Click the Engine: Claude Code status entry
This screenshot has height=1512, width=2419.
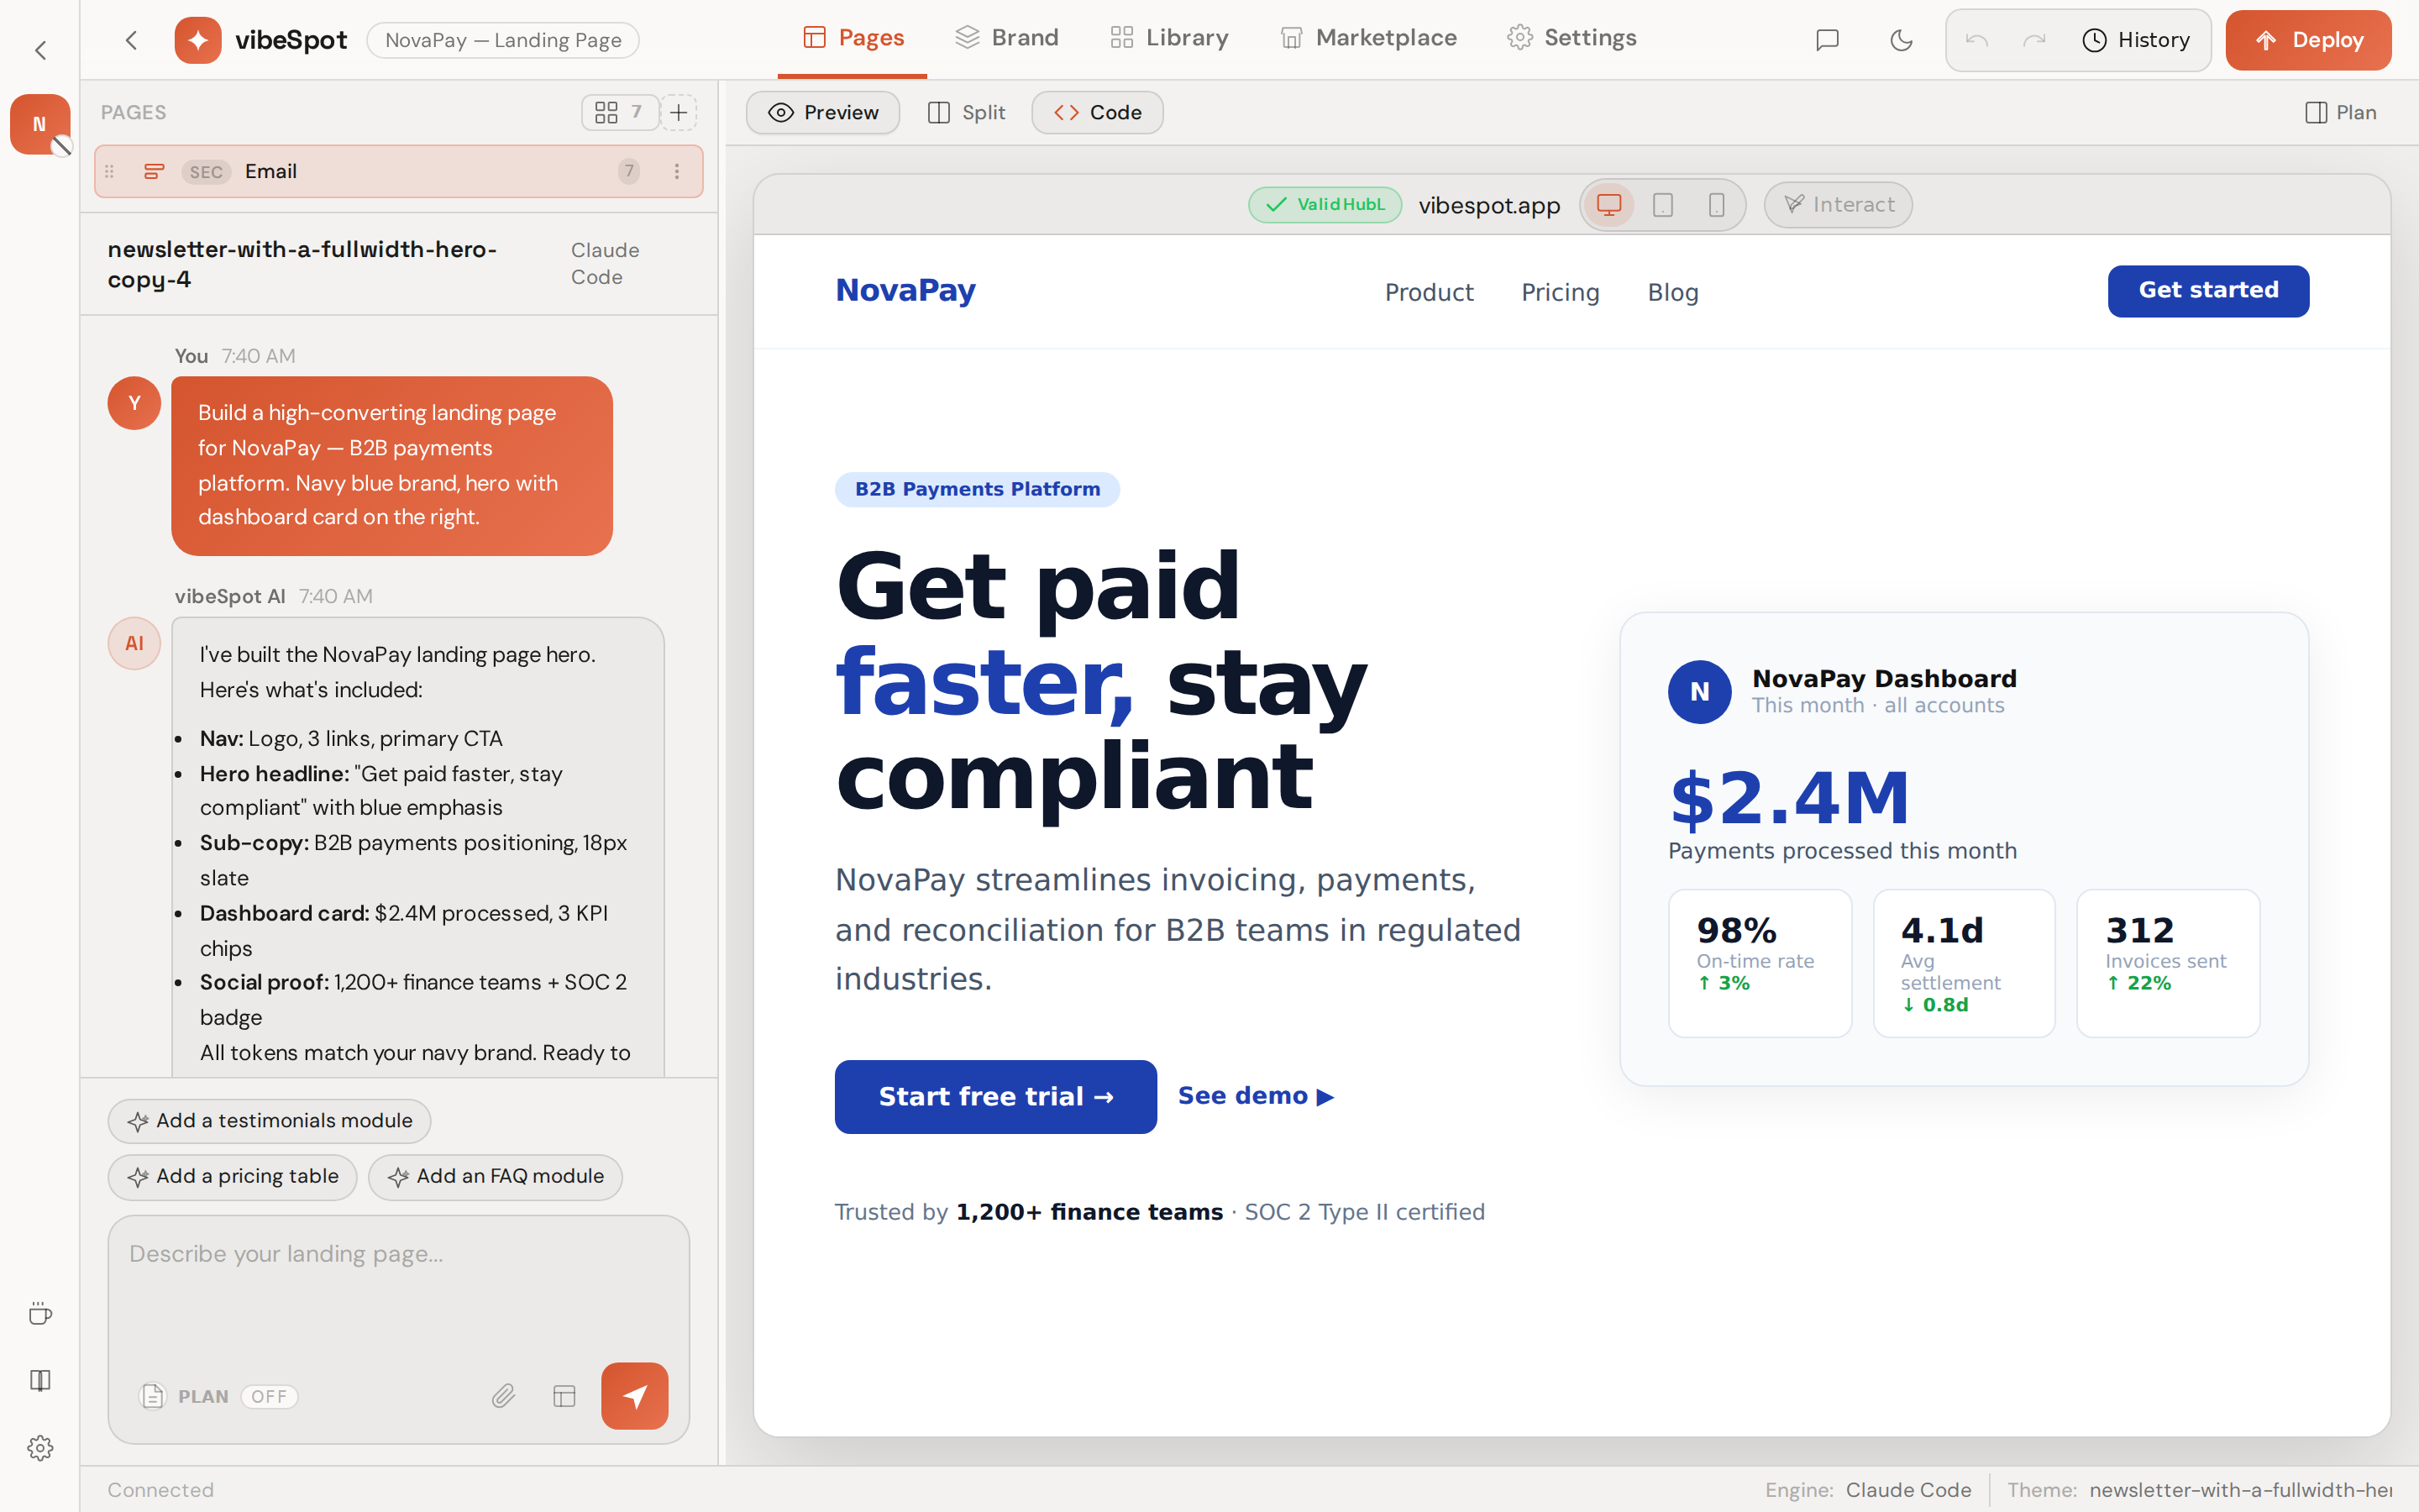pyautogui.click(x=1867, y=1489)
